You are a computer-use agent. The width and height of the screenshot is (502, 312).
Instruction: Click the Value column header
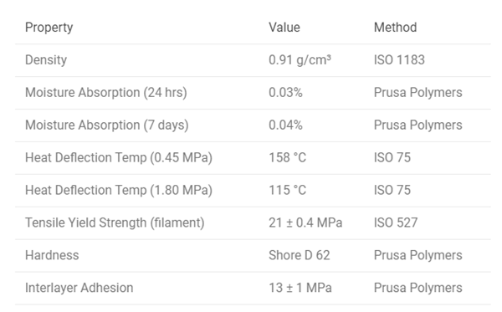pyautogui.click(x=284, y=28)
